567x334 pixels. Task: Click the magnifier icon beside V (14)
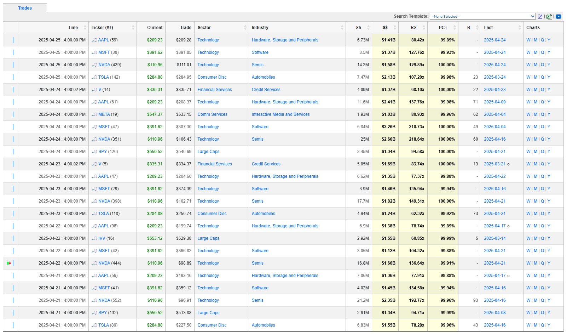(x=94, y=90)
